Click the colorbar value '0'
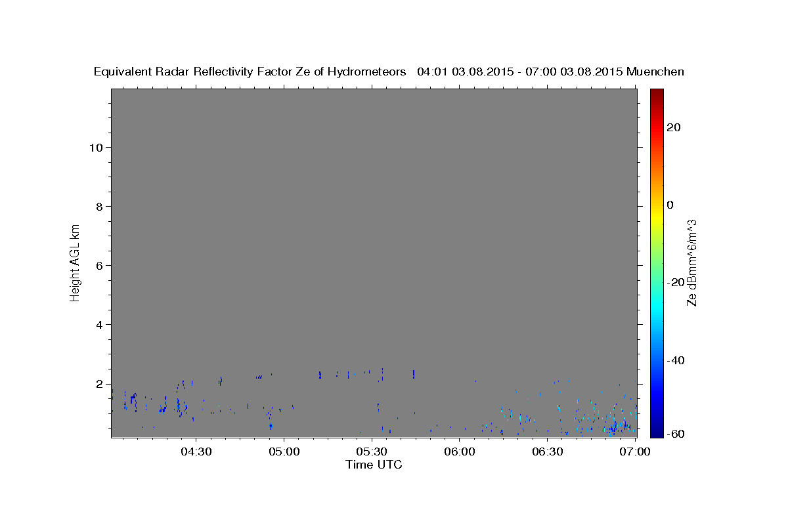 click(670, 205)
